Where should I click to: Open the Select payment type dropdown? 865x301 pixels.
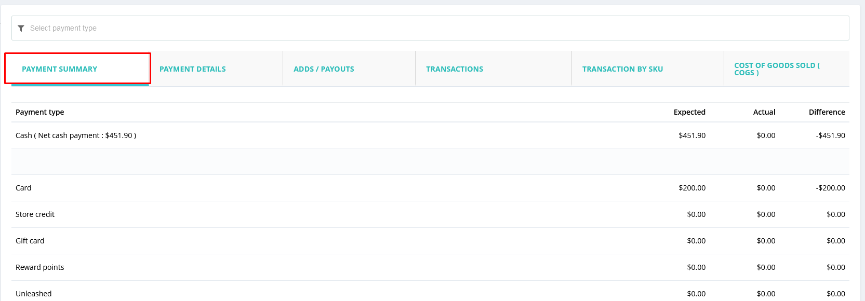pyautogui.click(x=430, y=28)
